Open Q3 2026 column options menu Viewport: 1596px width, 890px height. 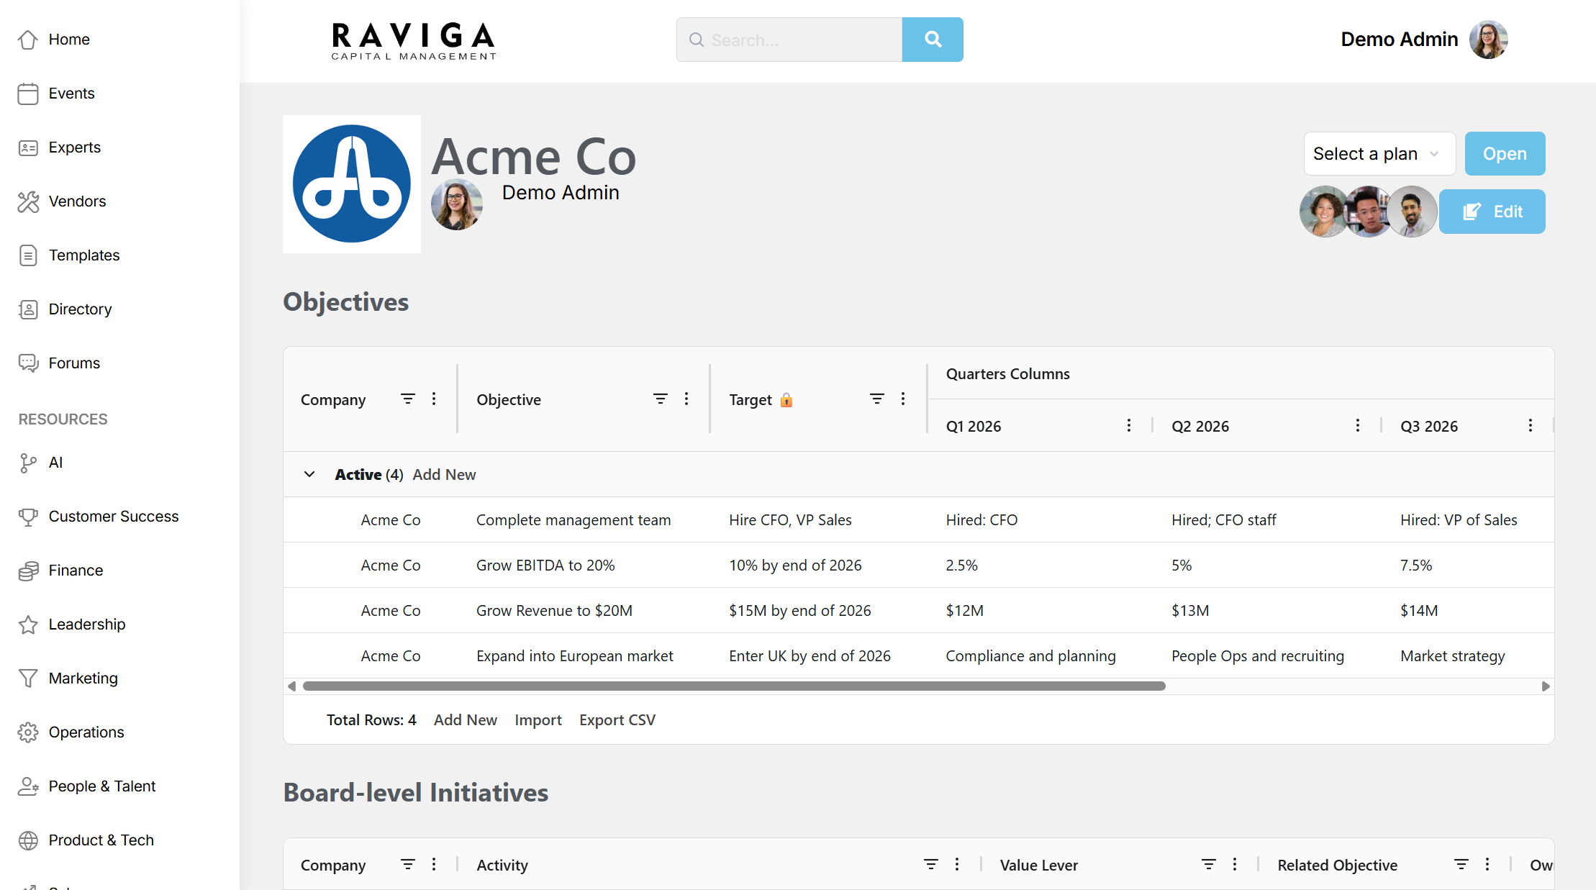1531,425
